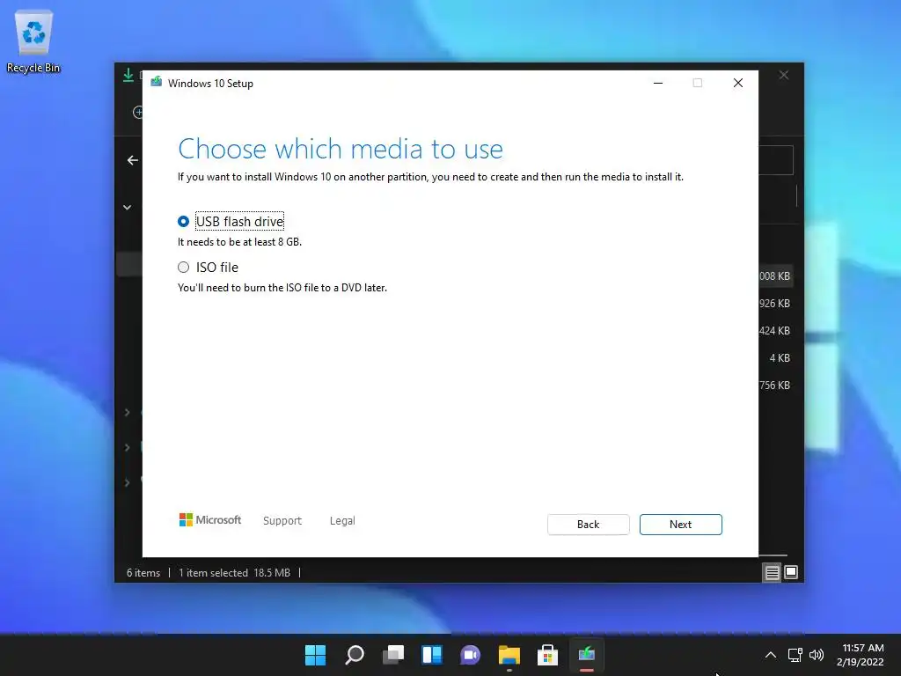Switch Explorer to large thumbnails view
This screenshot has height=676, width=901.
(791, 572)
